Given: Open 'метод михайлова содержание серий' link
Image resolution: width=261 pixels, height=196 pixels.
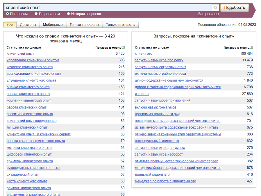Looking at the screenshot, I should (x=178, y=168).
